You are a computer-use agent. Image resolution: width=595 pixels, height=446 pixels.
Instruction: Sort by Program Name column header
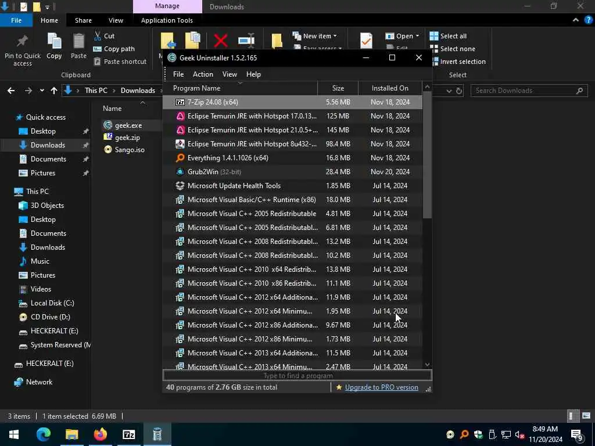[240, 88]
